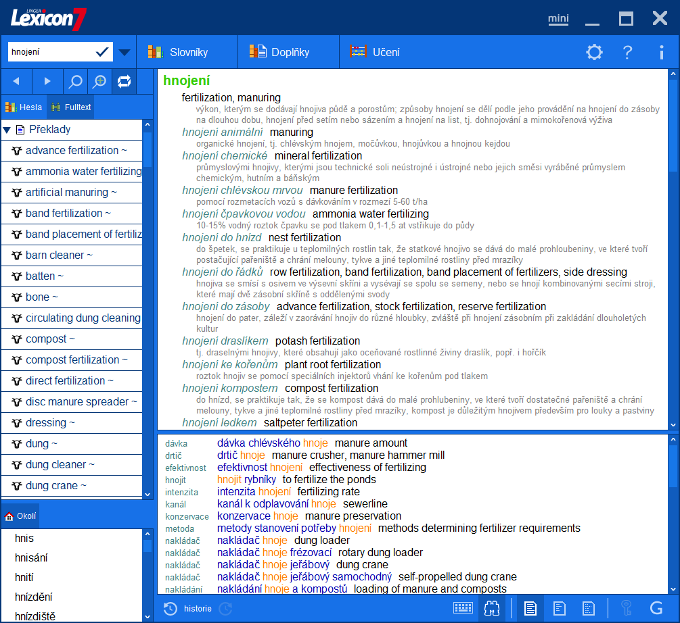Toggle the swap translation direction icon

click(124, 81)
